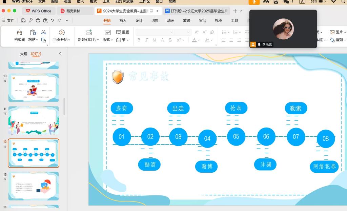Click the Format Painter (格式刷) icon
The height and width of the screenshot is (211, 347).
(x=19, y=33)
